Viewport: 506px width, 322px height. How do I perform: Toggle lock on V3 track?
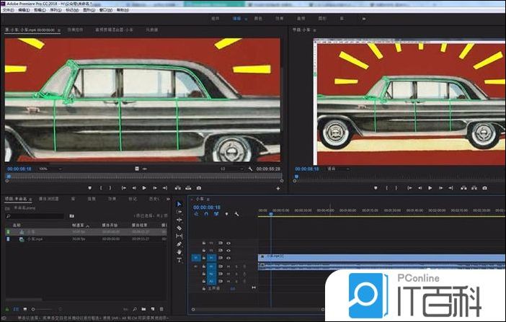pos(204,243)
